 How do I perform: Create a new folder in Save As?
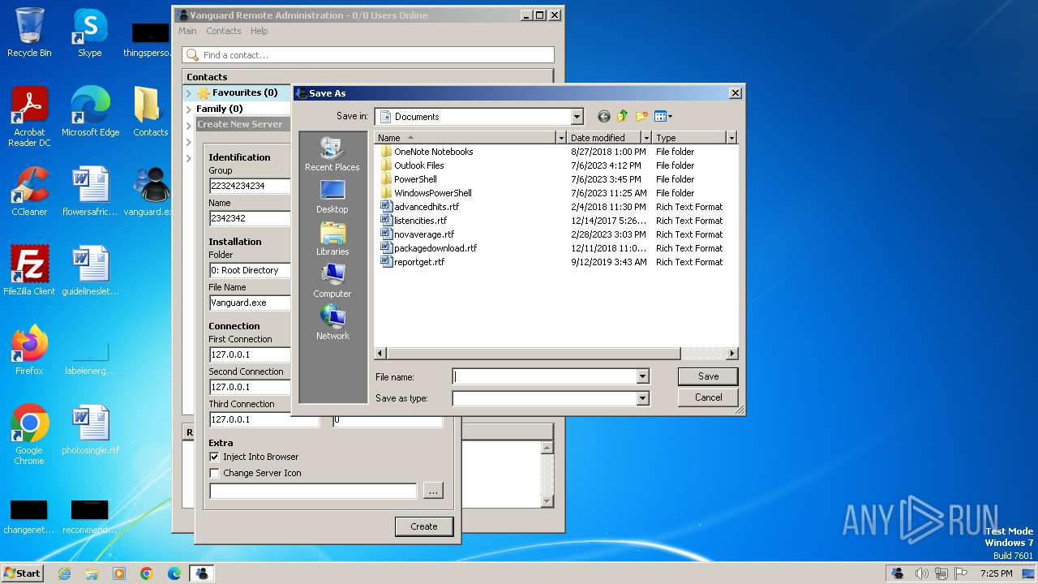click(x=642, y=117)
